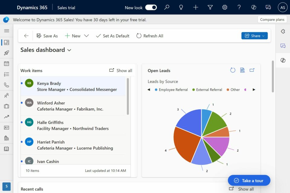This screenshot has width=290, height=193.
Task: Click Save As in command bar
Action: pos(47,36)
